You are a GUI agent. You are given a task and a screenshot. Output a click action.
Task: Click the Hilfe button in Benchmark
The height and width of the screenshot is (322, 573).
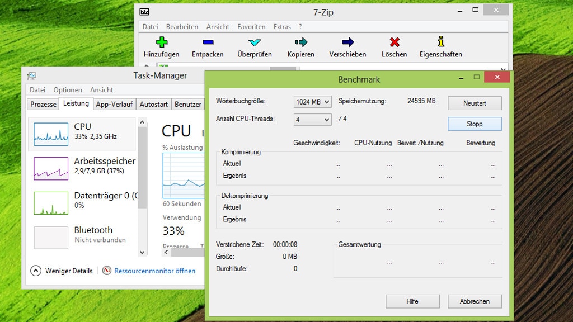point(412,301)
